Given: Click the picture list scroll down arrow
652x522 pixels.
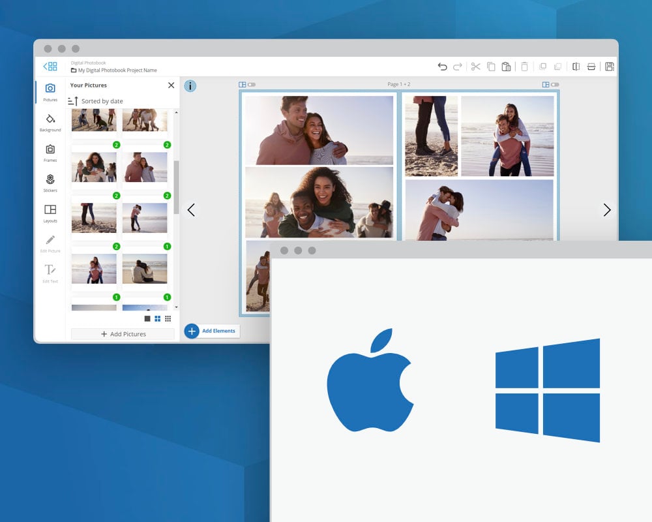Looking at the screenshot, I should pos(176,307).
